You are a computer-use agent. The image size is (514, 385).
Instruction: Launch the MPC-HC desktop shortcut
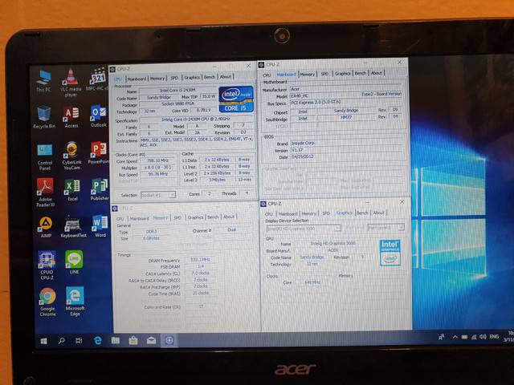pos(97,79)
